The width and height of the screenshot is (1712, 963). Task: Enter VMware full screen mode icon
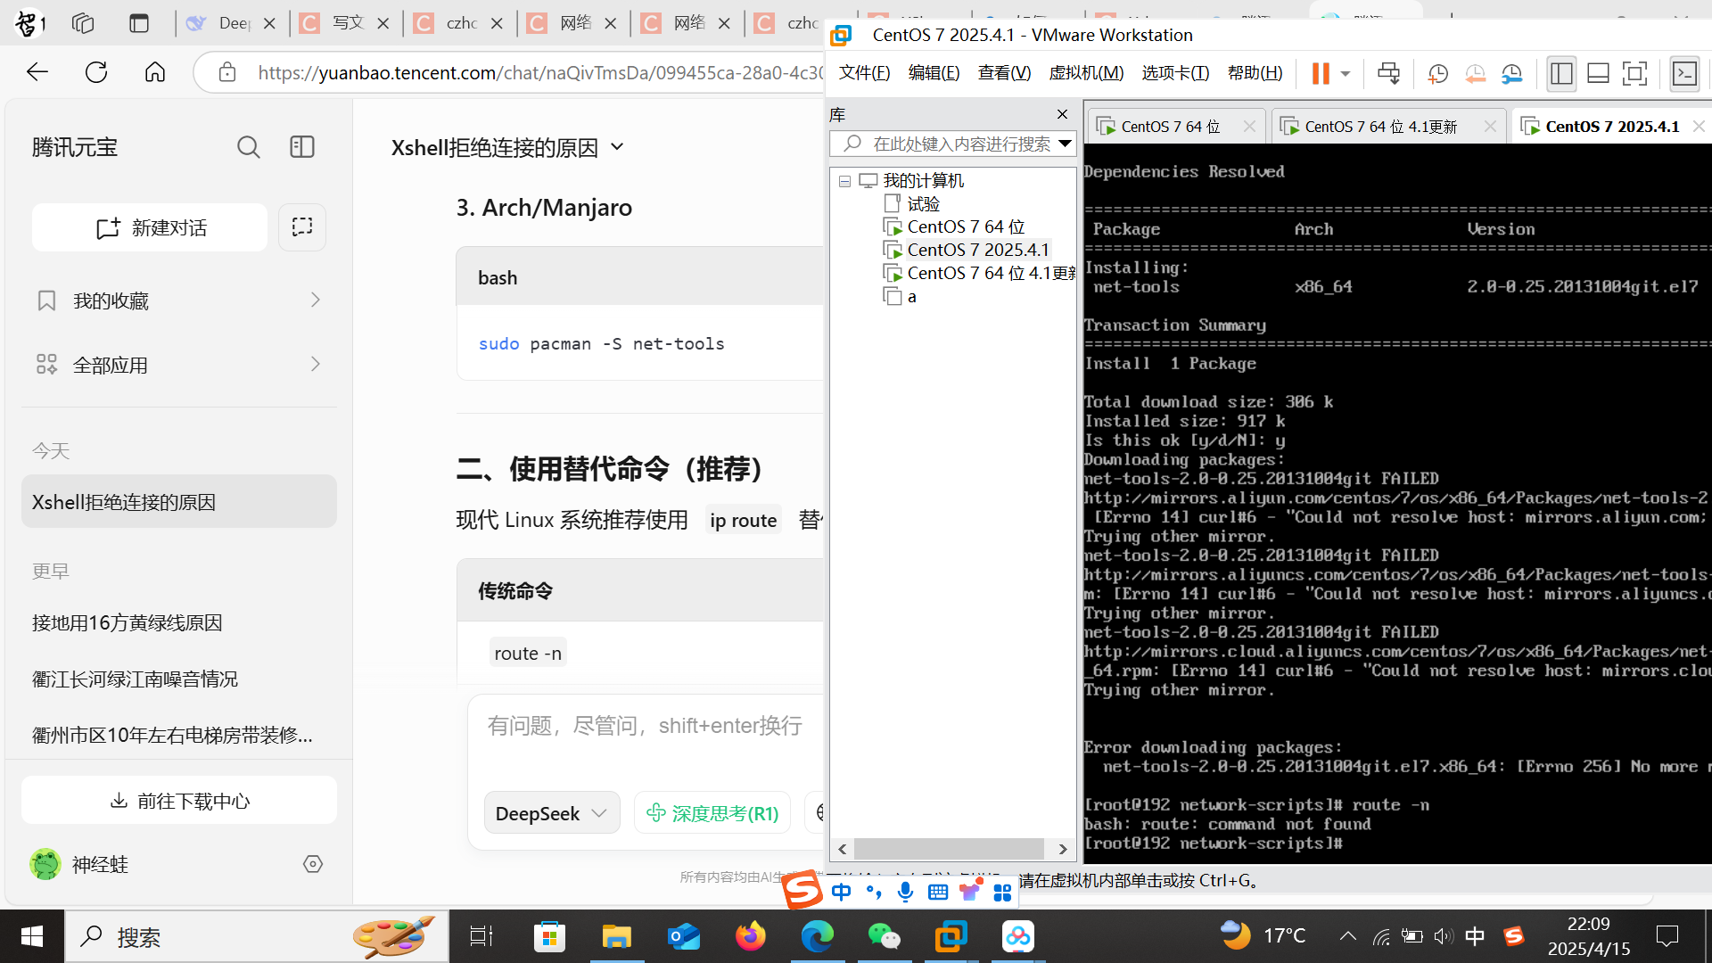point(1634,73)
